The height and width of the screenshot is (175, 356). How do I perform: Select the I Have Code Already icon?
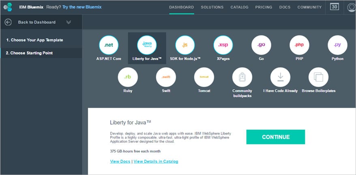click(281, 77)
